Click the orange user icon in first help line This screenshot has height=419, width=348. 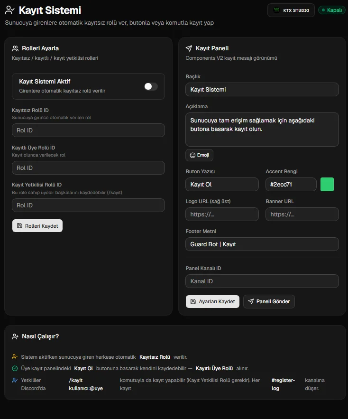click(15, 357)
